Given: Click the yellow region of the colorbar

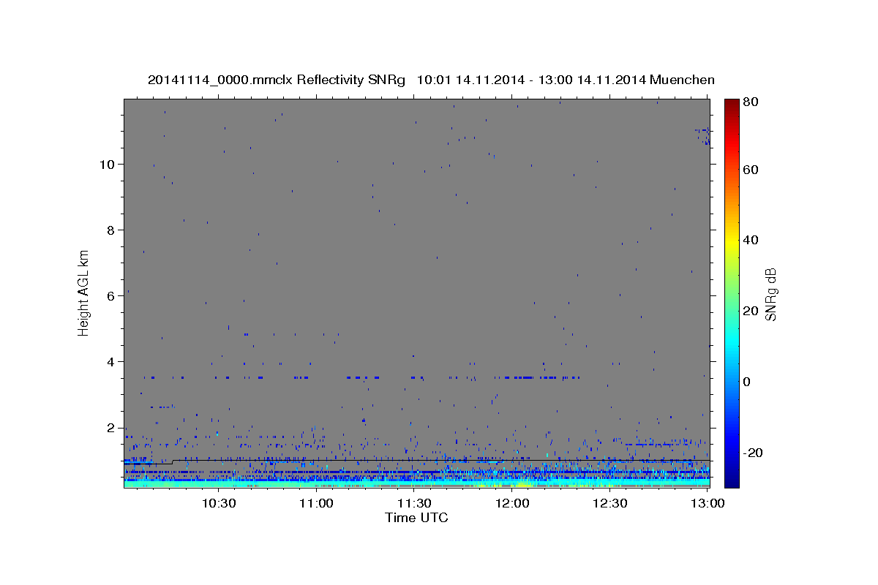Looking at the screenshot, I should [x=732, y=241].
